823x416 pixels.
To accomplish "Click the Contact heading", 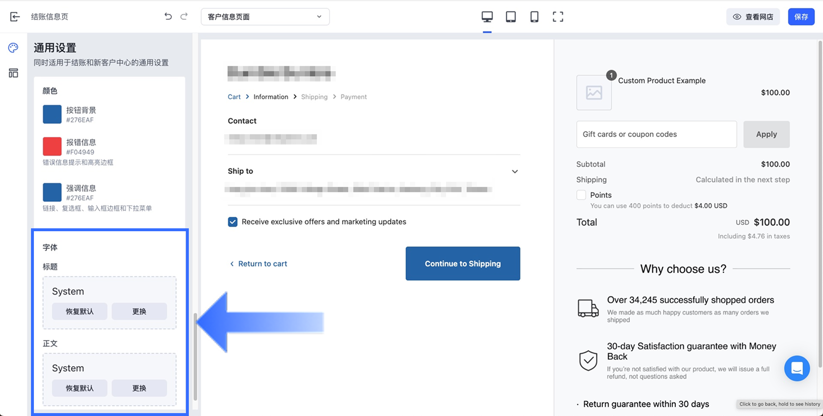I will (x=242, y=121).
